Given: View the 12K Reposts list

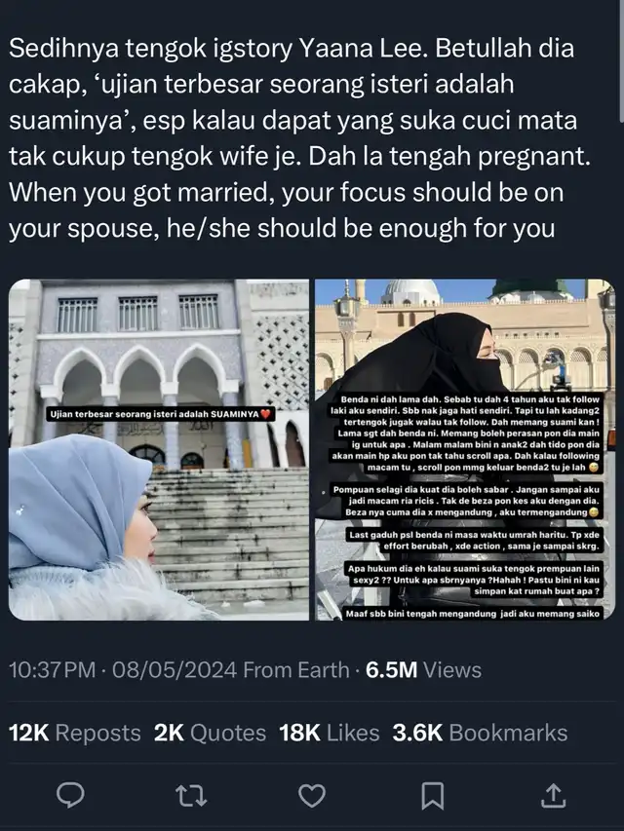Looking at the screenshot, I should click(x=75, y=733).
